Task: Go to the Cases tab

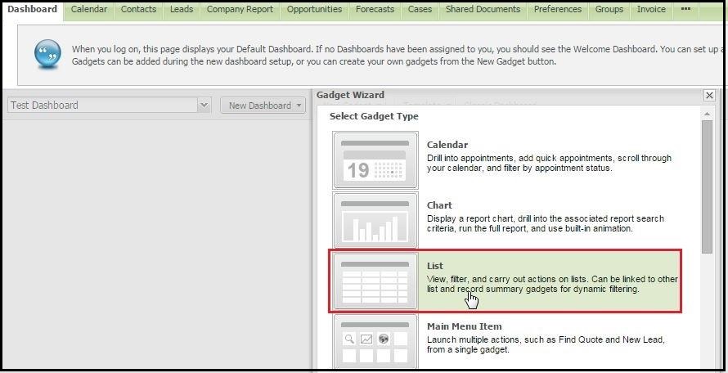Action: [x=420, y=10]
